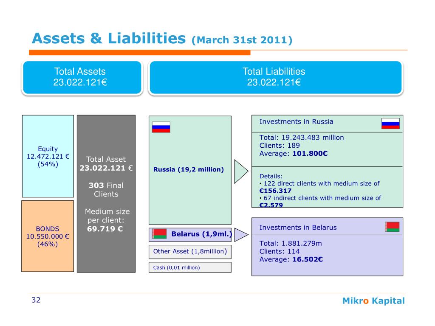The width and height of the screenshot is (435, 326).
Task: Click the €156.317 medium size value
Action: pyautogui.click(x=275, y=191)
